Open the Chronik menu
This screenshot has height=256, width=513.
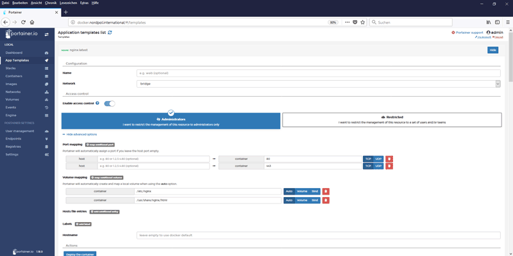point(51,3)
